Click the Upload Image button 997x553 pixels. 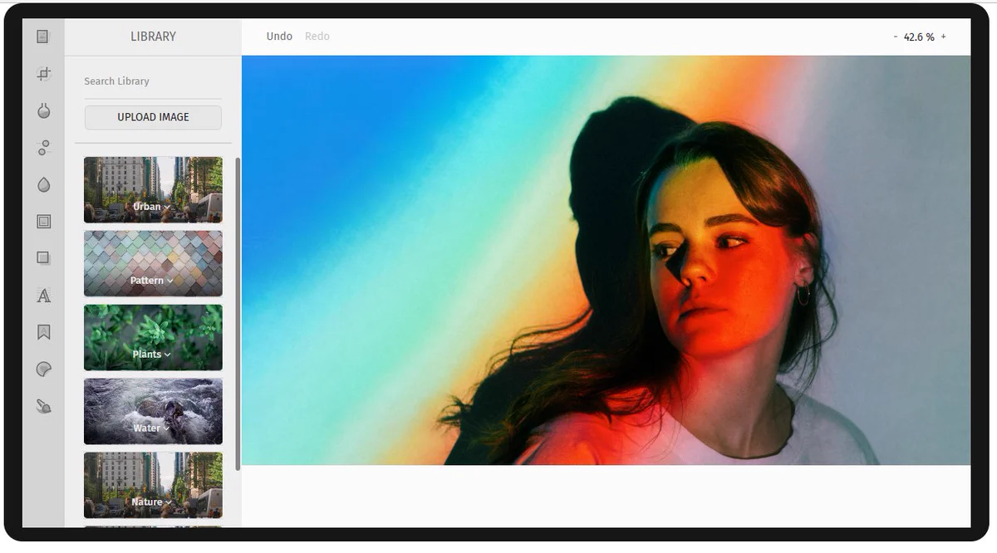153,117
